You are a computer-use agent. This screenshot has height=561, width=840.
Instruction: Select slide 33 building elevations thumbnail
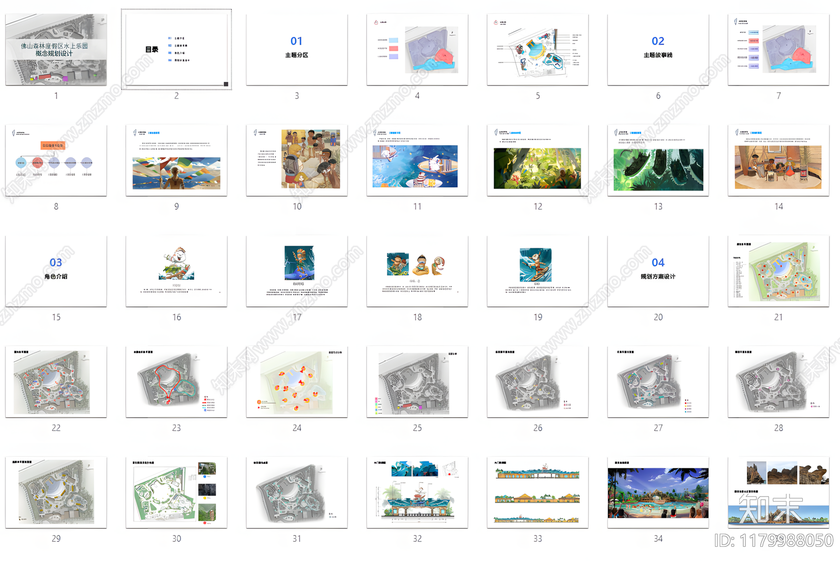click(x=538, y=492)
